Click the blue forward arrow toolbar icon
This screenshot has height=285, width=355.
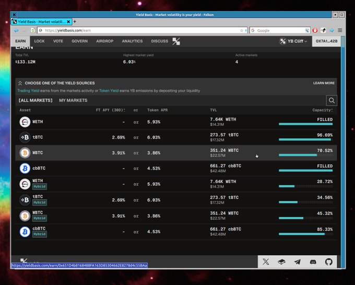332,30
